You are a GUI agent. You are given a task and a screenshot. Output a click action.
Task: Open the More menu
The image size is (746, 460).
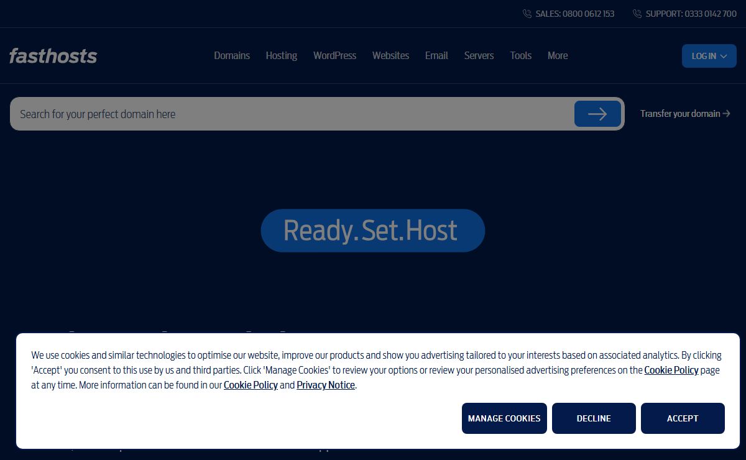[x=558, y=55]
